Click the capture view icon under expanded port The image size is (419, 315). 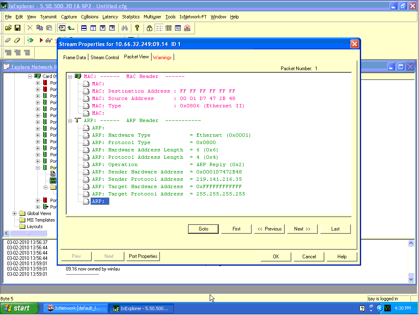(x=53, y=181)
